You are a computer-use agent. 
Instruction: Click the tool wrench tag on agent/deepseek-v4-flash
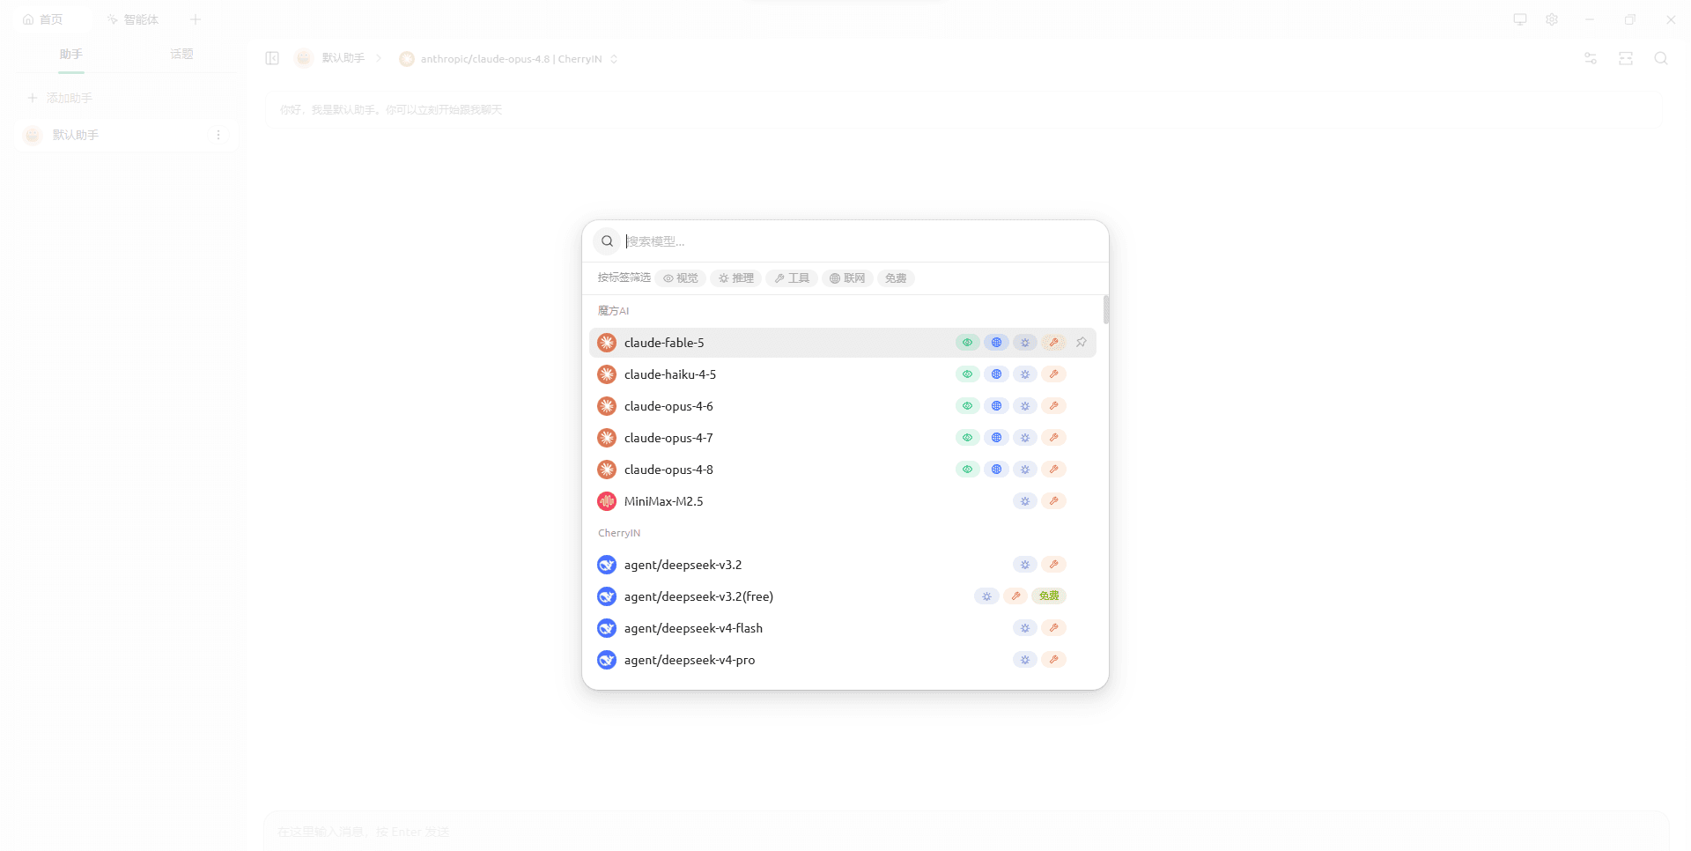1053,628
